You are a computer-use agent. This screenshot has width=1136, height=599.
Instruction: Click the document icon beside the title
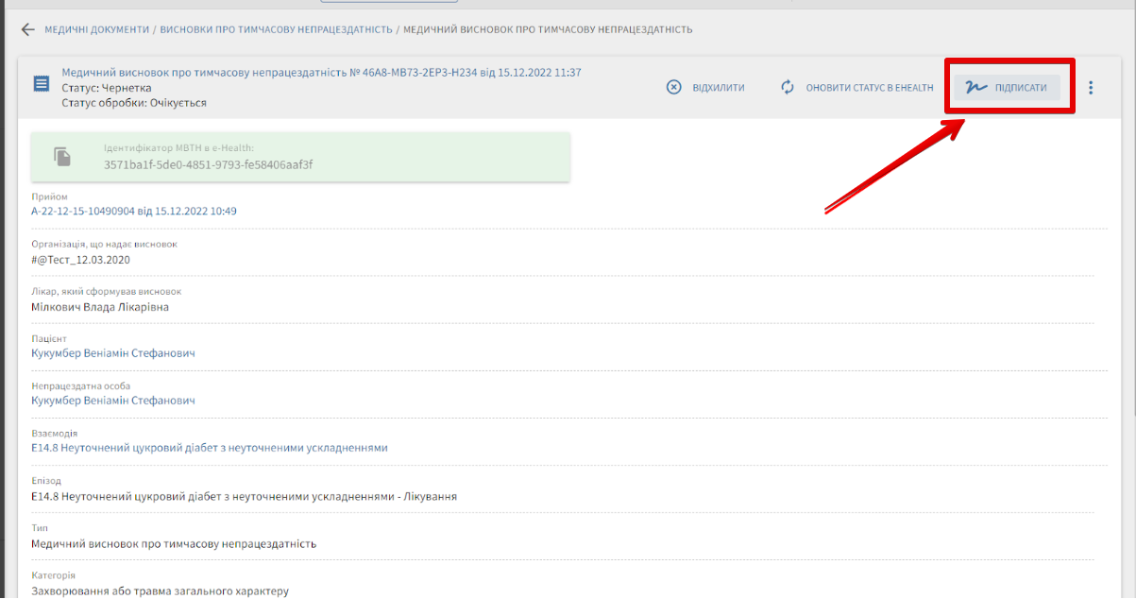click(x=41, y=84)
